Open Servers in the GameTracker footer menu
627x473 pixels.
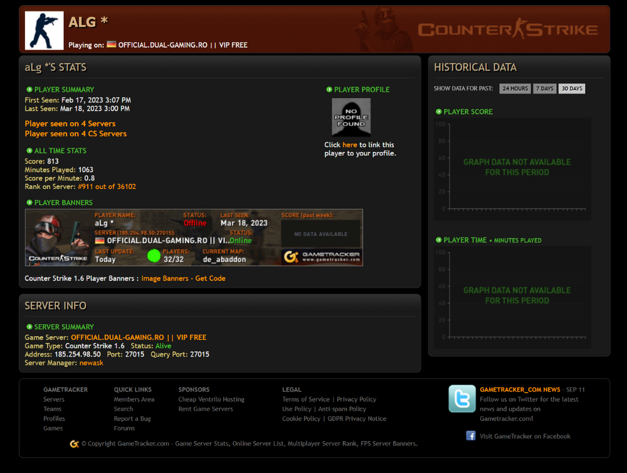[53, 399]
